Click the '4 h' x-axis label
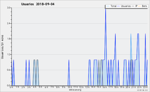The width and height of the screenshot is (150, 92). (35, 87)
